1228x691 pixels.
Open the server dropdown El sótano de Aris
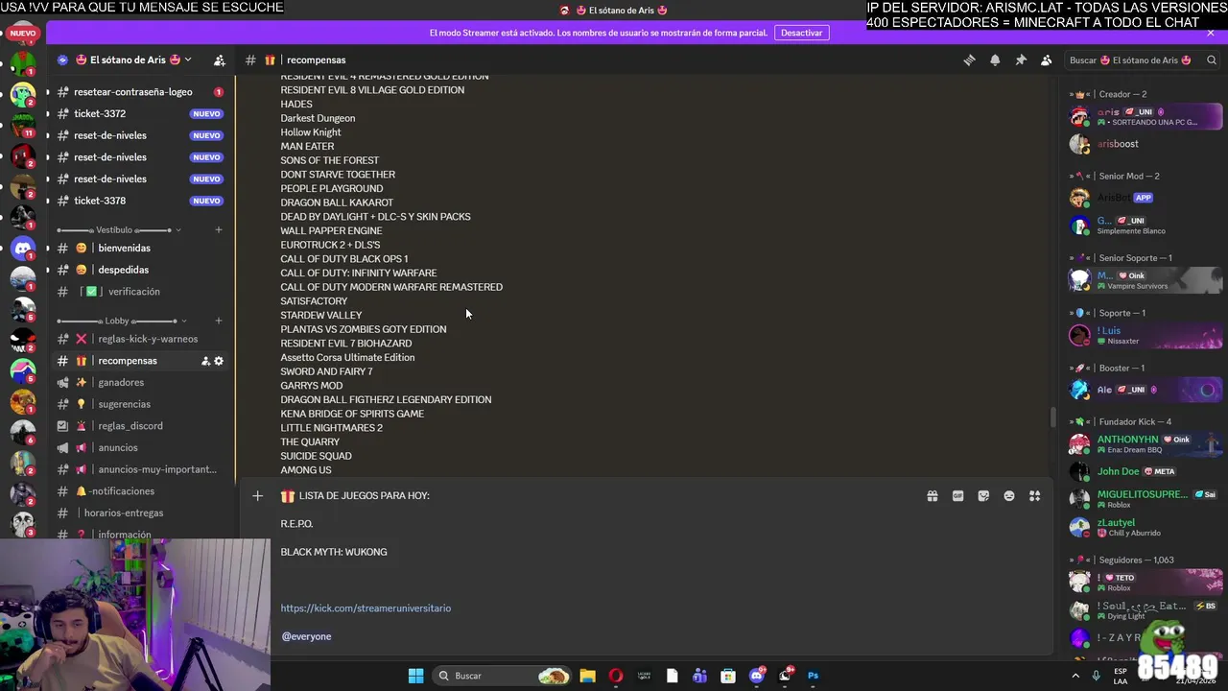(132, 60)
